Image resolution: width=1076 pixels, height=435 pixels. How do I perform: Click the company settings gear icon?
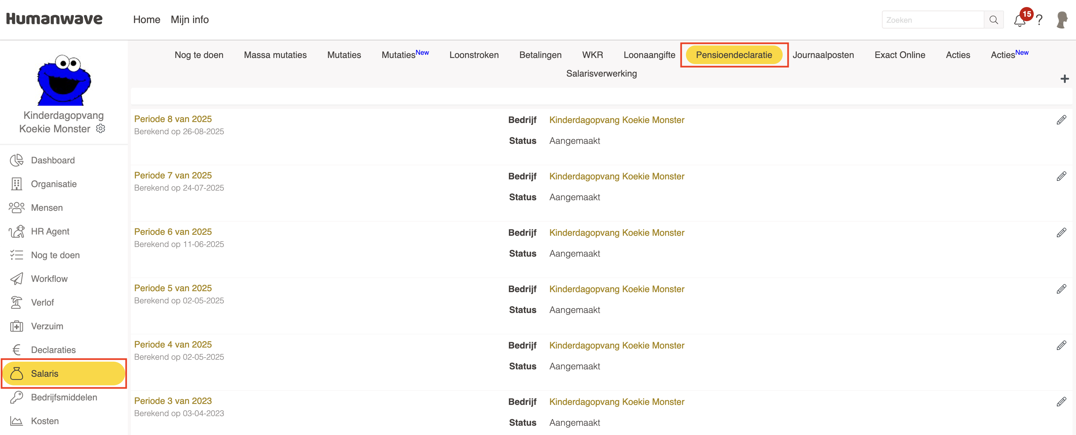tap(101, 129)
